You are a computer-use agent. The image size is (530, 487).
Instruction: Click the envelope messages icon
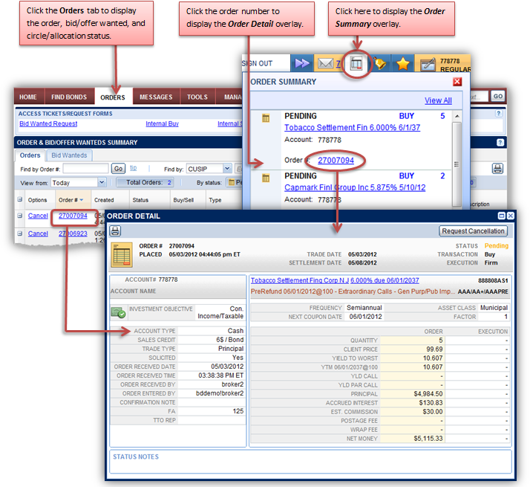[324, 65]
